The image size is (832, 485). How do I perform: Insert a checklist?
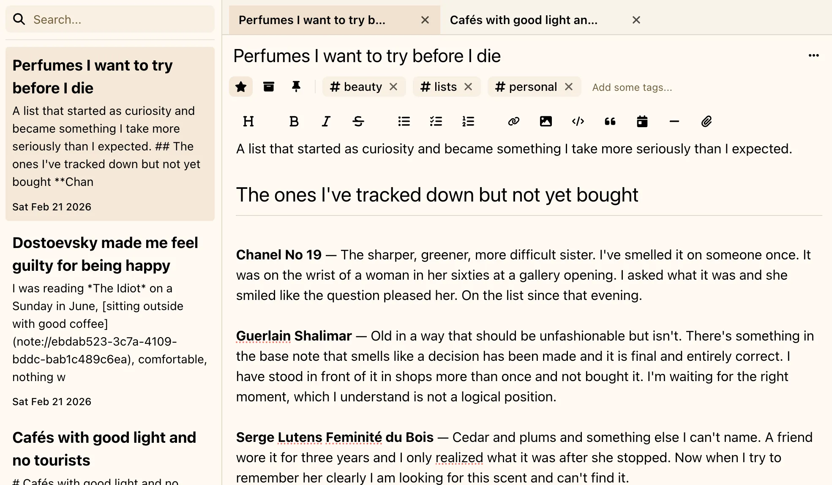click(436, 121)
